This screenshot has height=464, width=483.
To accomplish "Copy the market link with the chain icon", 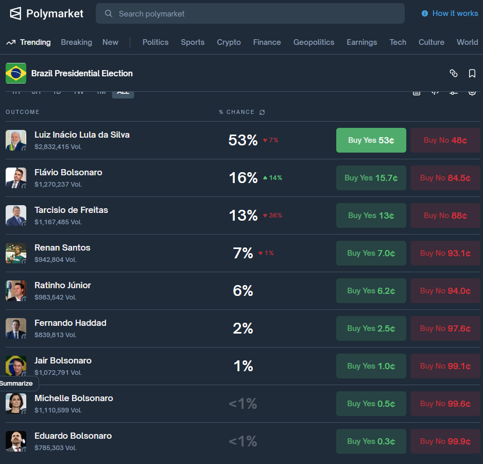I will (x=454, y=73).
